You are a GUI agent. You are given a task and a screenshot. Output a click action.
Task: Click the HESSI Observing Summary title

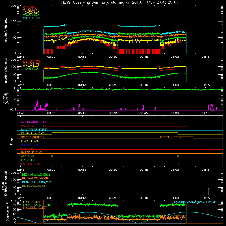tap(120, 2)
